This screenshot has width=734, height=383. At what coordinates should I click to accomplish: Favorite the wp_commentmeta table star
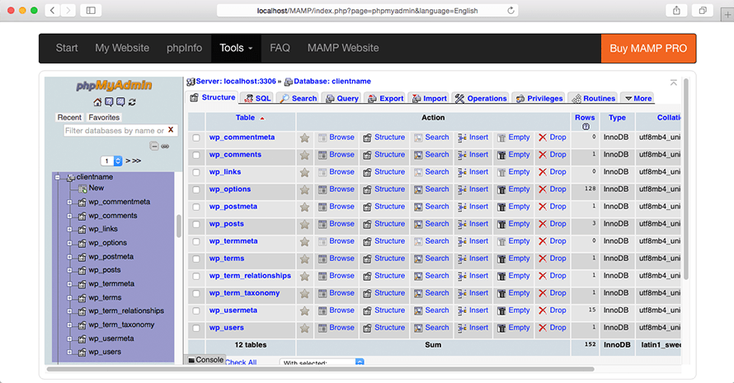pyautogui.click(x=305, y=138)
